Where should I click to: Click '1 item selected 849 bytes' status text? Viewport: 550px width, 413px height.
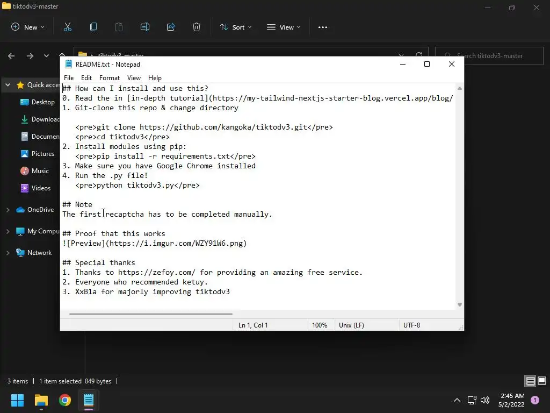(x=75, y=381)
